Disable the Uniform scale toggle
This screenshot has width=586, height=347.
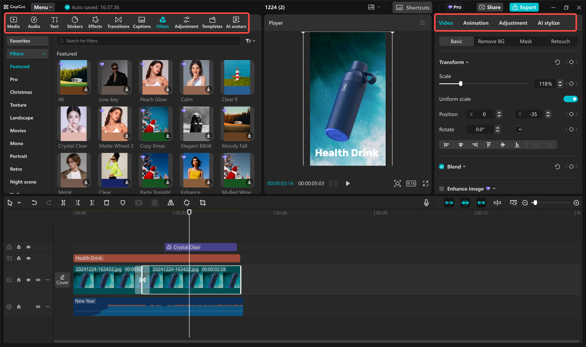coord(570,99)
